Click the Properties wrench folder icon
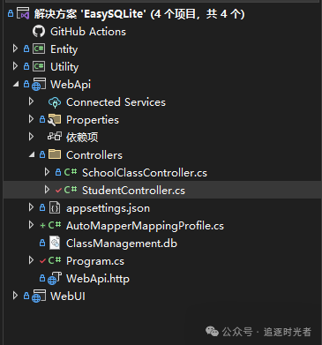Viewport: 322px width, 345px height. (55, 120)
